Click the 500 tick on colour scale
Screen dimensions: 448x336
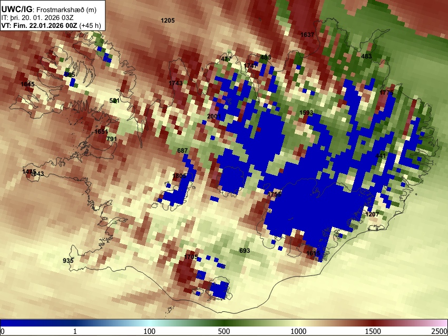[223, 331]
